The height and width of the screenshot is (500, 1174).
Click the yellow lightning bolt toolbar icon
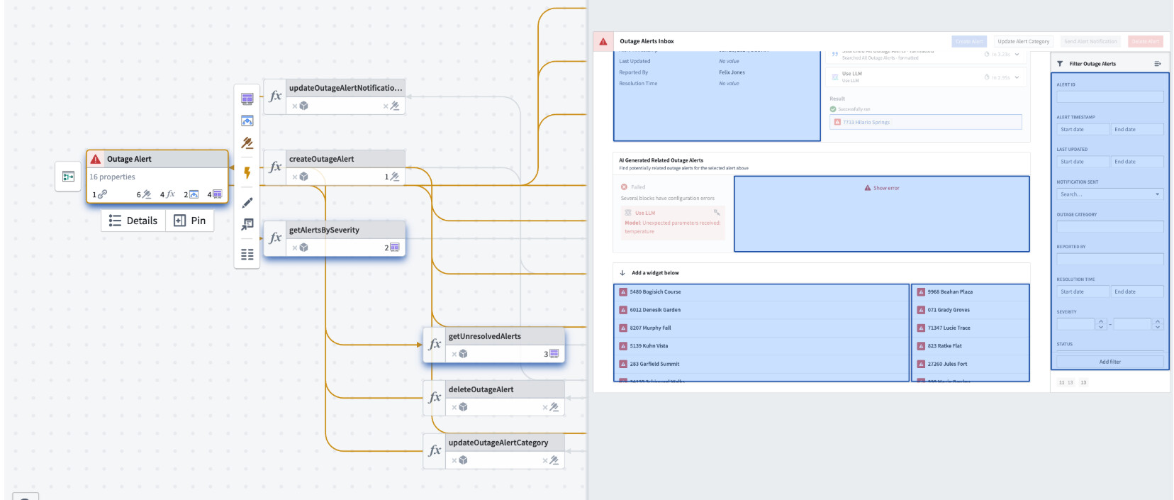point(247,172)
